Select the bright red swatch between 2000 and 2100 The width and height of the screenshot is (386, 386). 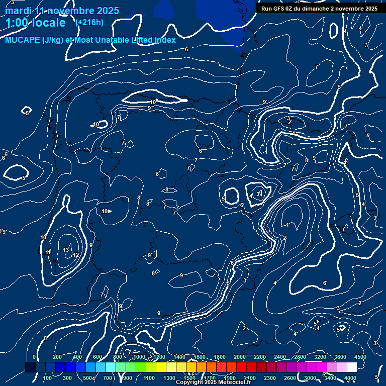tap(241, 367)
